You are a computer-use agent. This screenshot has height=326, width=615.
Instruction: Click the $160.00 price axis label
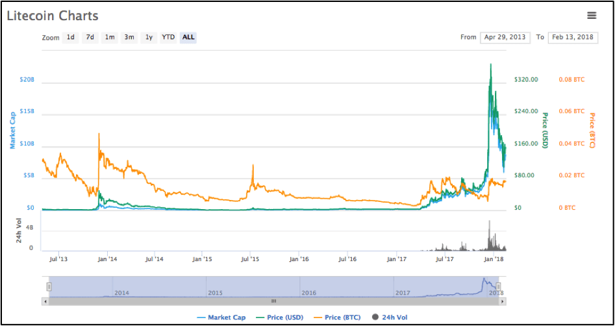pyautogui.click(x=526, y=143)
